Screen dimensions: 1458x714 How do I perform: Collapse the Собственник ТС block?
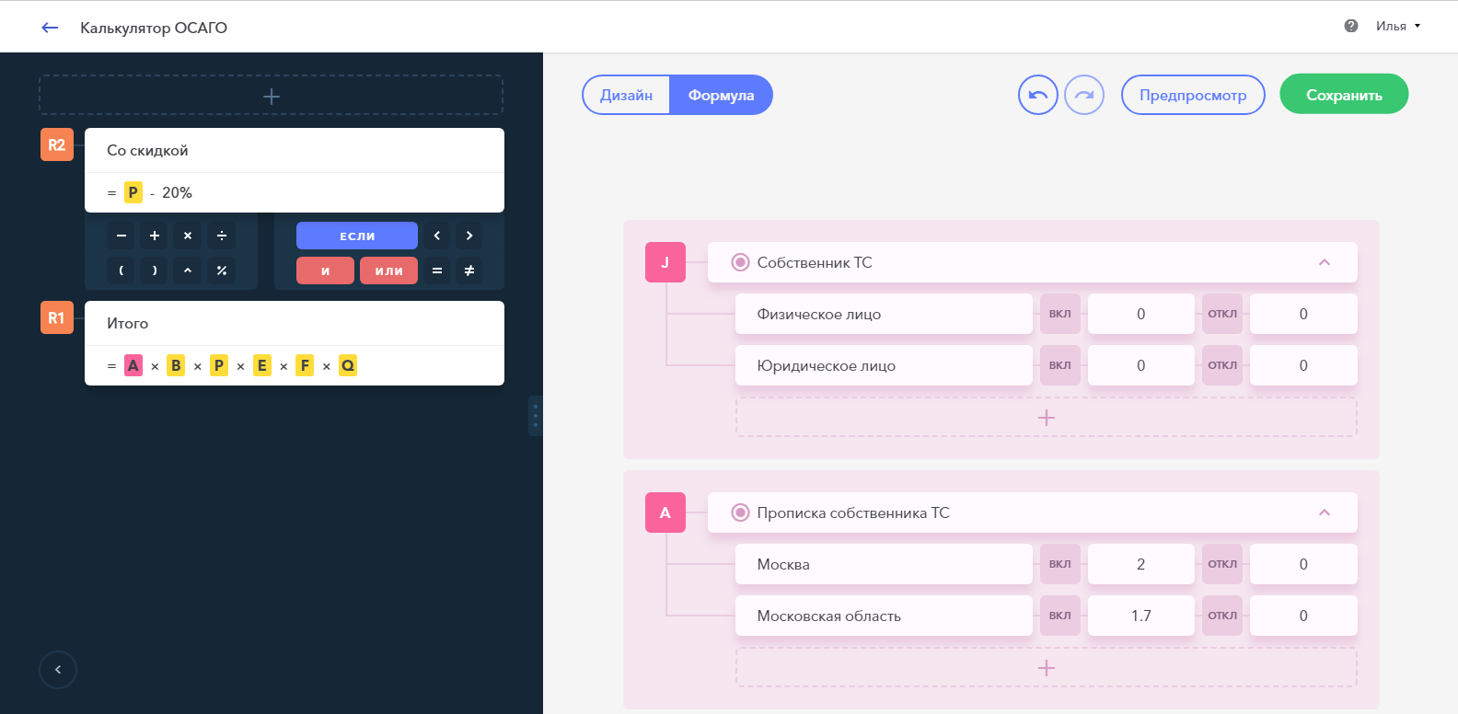[x=1325, y=262]
